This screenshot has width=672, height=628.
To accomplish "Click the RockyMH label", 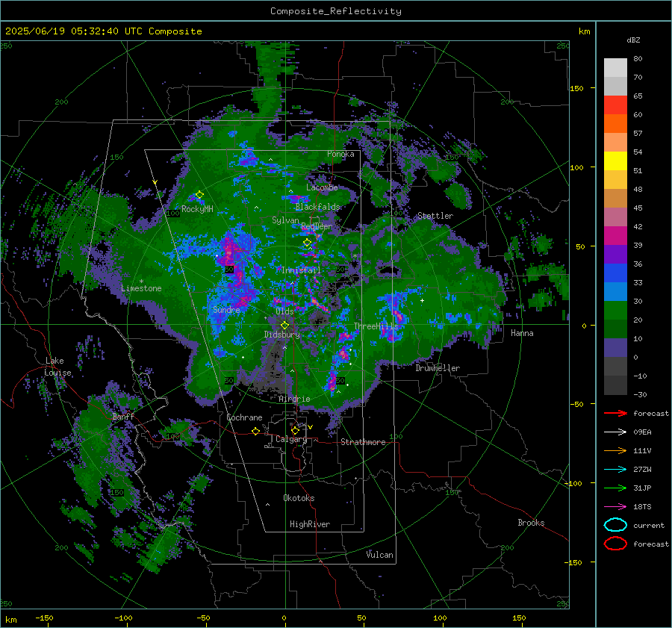I will pyautogui.click(x=197, y=209).
